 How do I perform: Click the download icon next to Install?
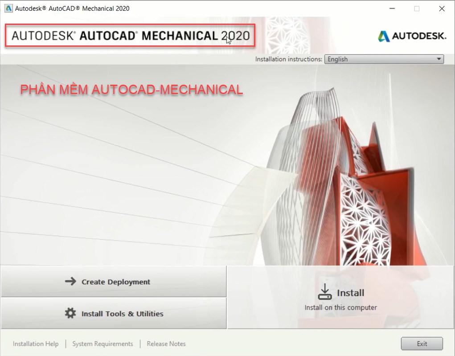pyautogui.click(x=325, y=292)
